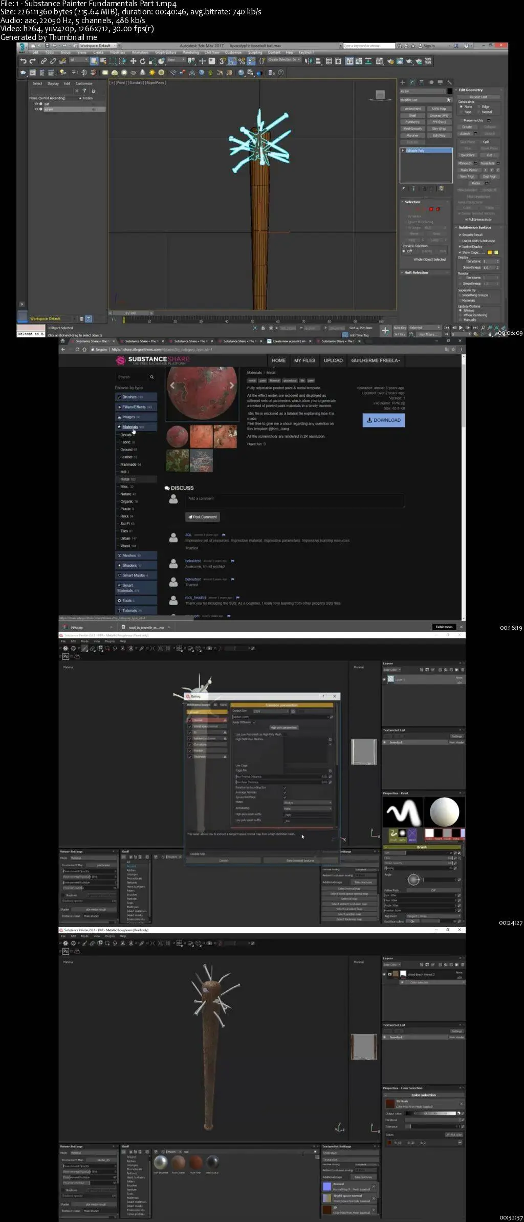
Task: Toggle the Curvature map checkbox in Baking dialog
Action: point(190,744)
